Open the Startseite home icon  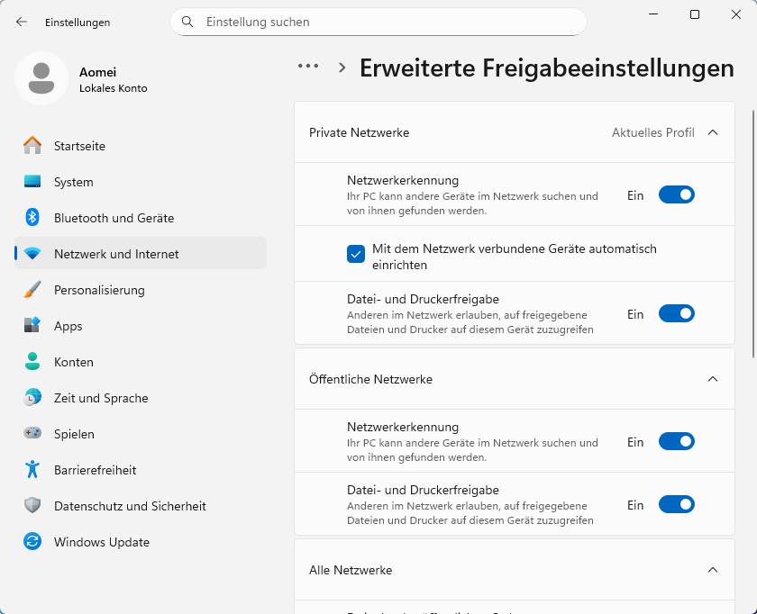coord(32,146)
